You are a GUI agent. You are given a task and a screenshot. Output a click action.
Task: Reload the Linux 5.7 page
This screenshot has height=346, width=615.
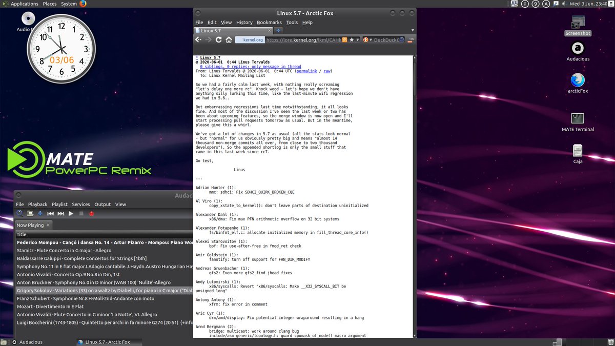(x=218, y=39)
